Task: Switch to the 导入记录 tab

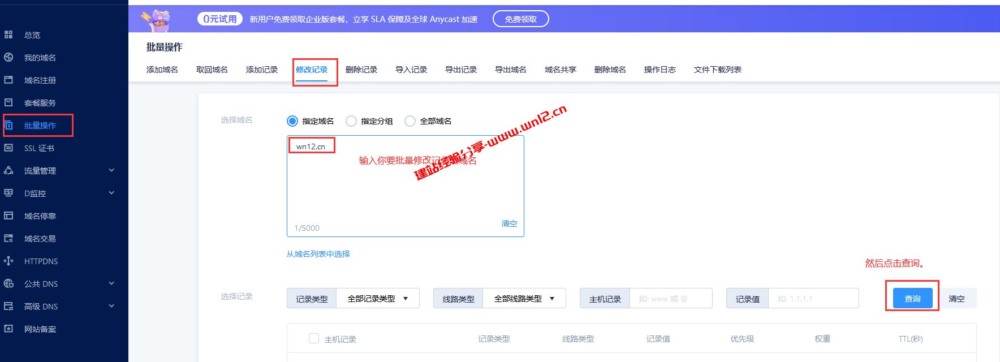Action: [x=411, y=70]
